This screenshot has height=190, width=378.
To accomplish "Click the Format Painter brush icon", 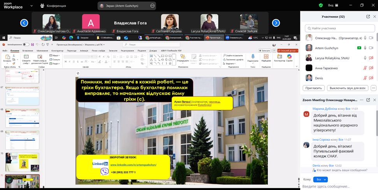I will (x=14, y=63).
